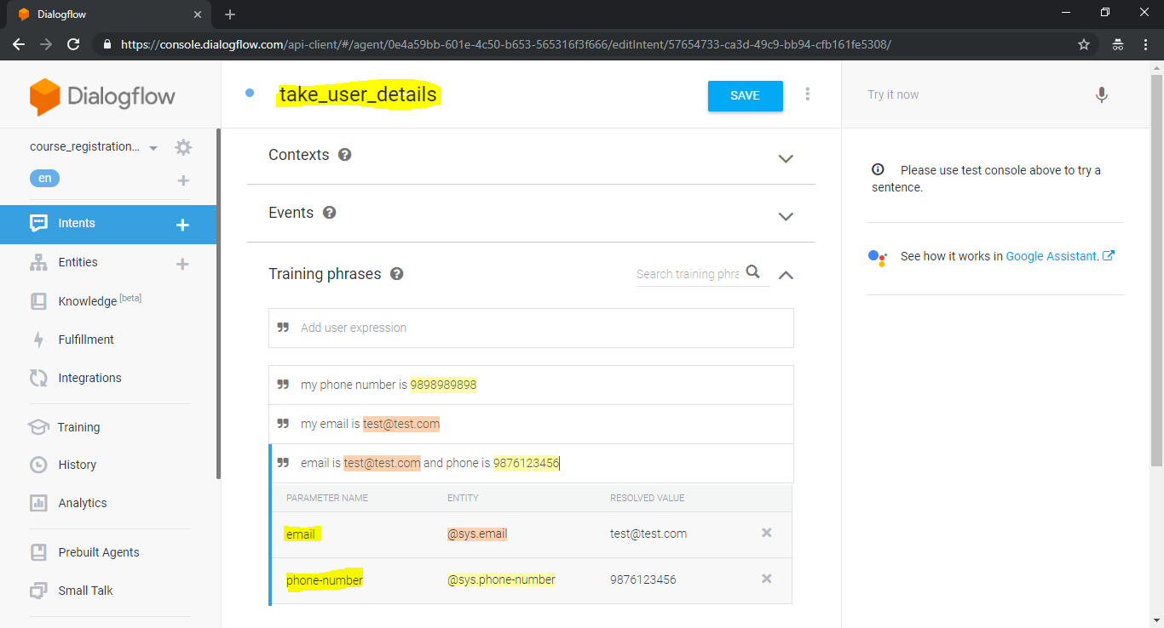Click the search icon in Training phrases
Image resolution: width=1164 pixels, height=628 pixels.
click(753, 271)
